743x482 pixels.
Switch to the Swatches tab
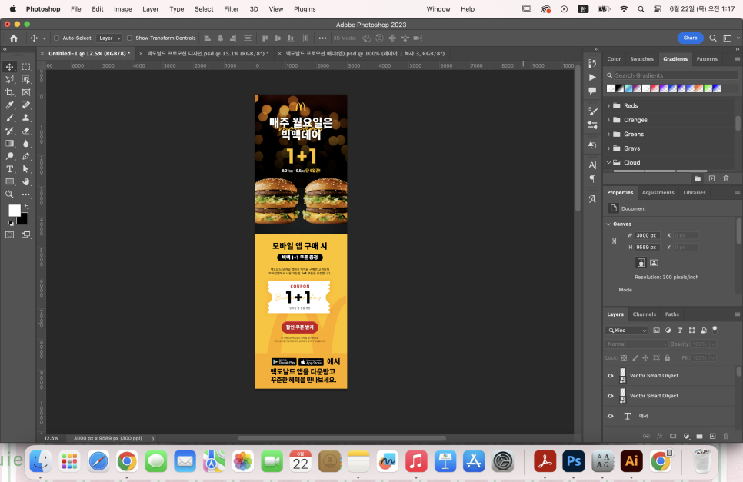point(641,59)
